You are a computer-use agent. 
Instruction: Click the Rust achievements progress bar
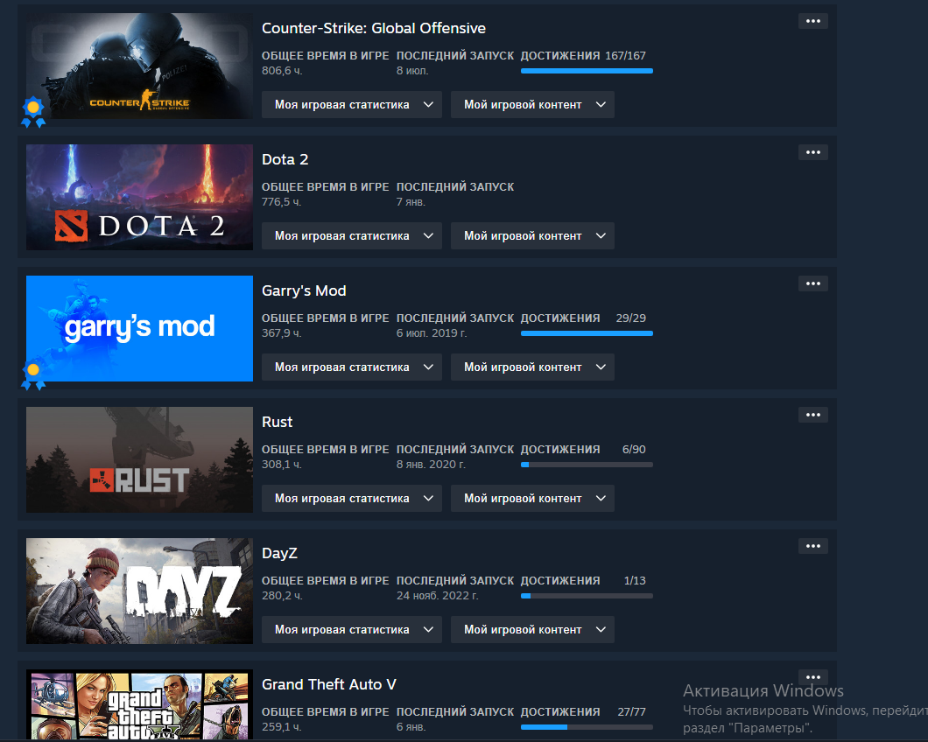tap(587, 465)
